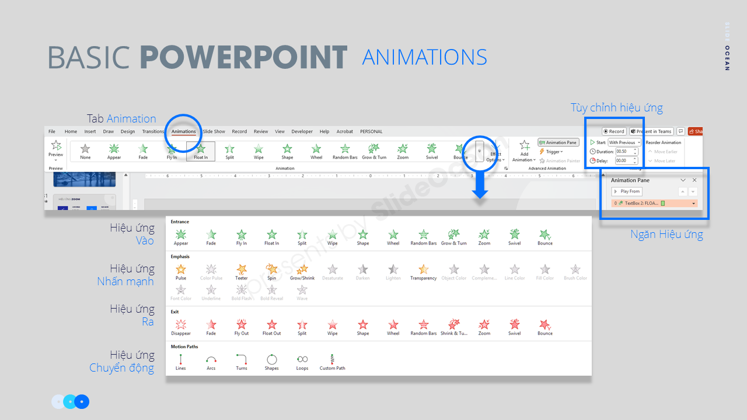This screenshot has width=747, height=420.
Task: Choose Zoom under Exit section
Action: [x=484, y=327]
